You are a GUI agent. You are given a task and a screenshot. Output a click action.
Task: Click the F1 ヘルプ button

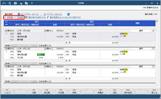click(8, 92)
